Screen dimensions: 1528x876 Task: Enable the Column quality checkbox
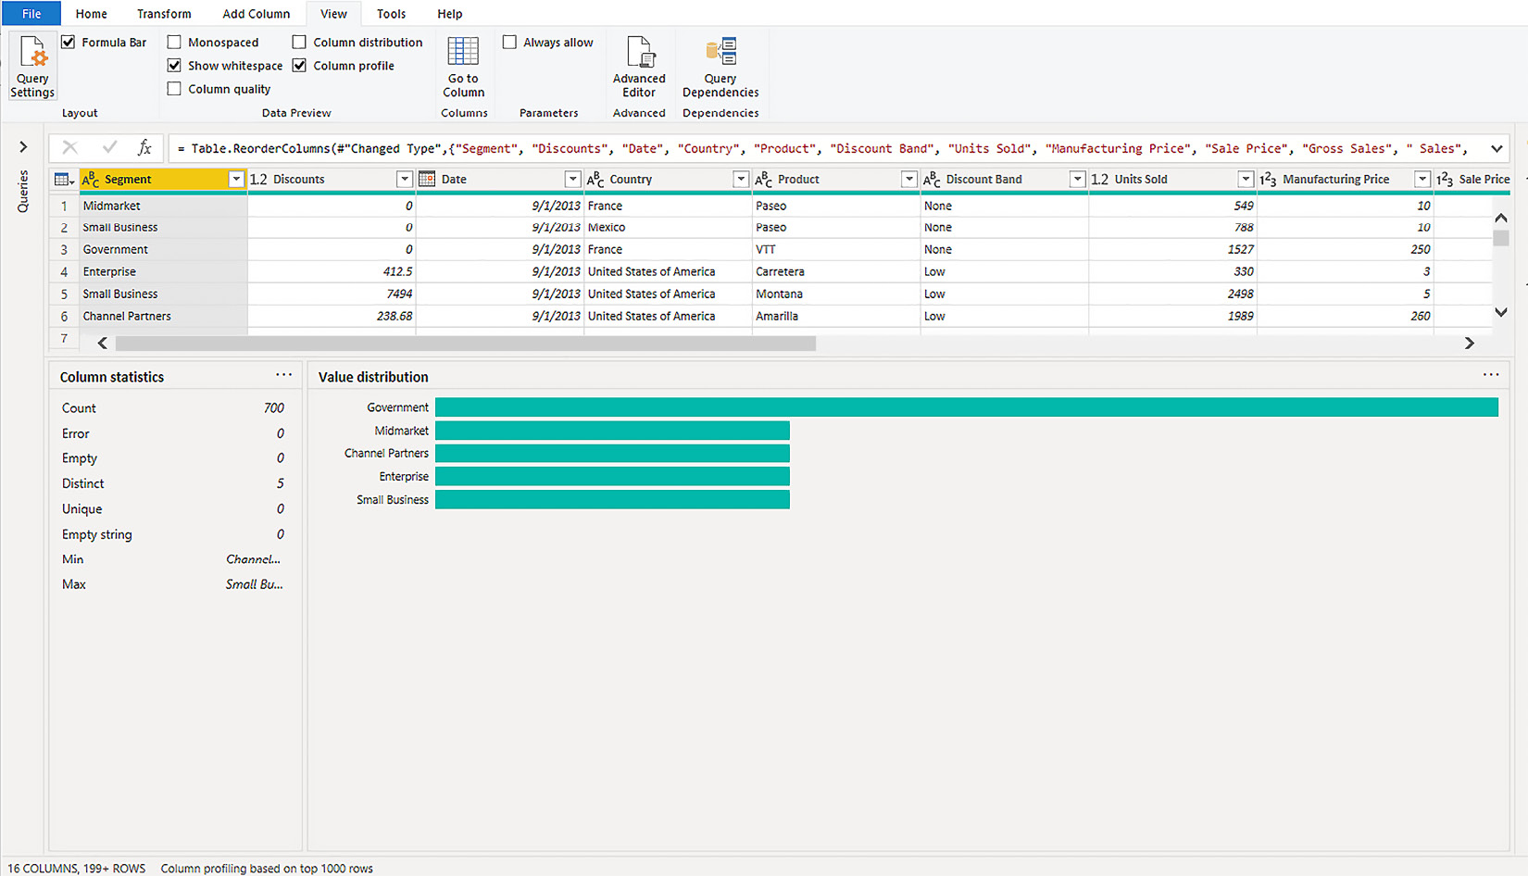[x=174, y=89]
